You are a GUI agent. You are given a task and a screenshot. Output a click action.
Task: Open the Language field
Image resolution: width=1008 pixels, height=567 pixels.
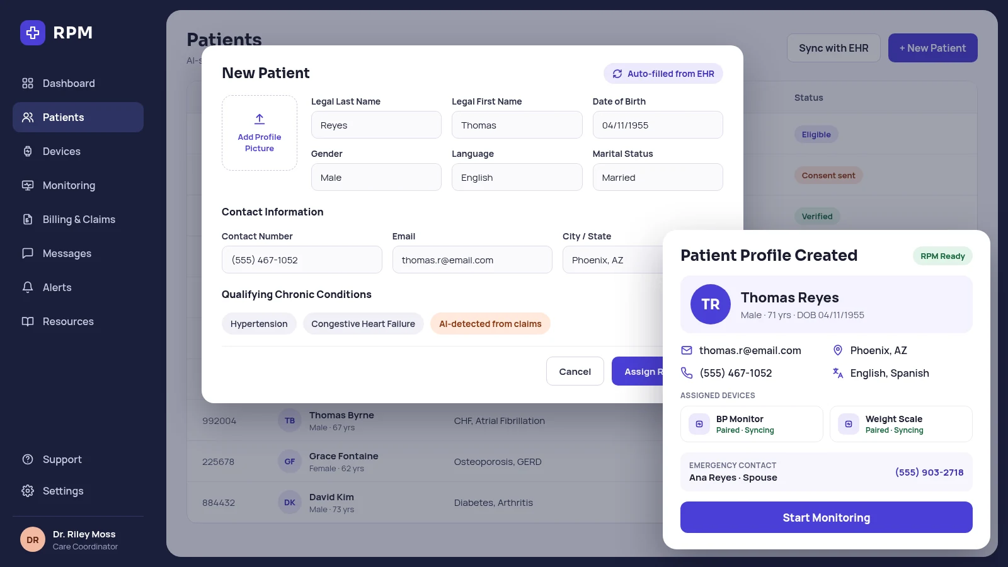coord(517,177)
